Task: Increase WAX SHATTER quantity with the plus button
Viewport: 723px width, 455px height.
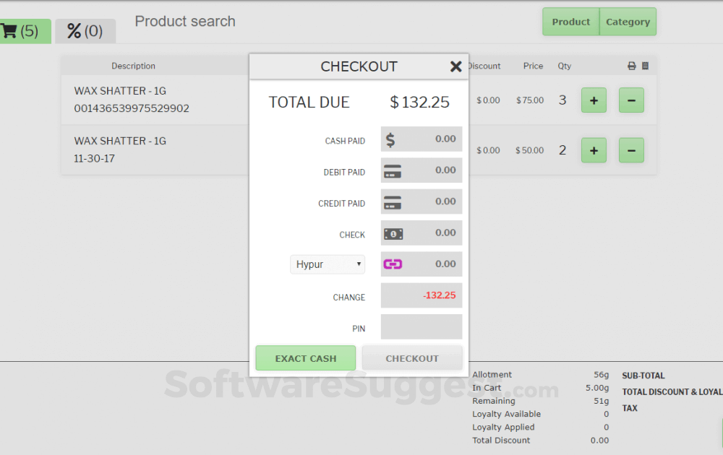Action: point(594,100)
